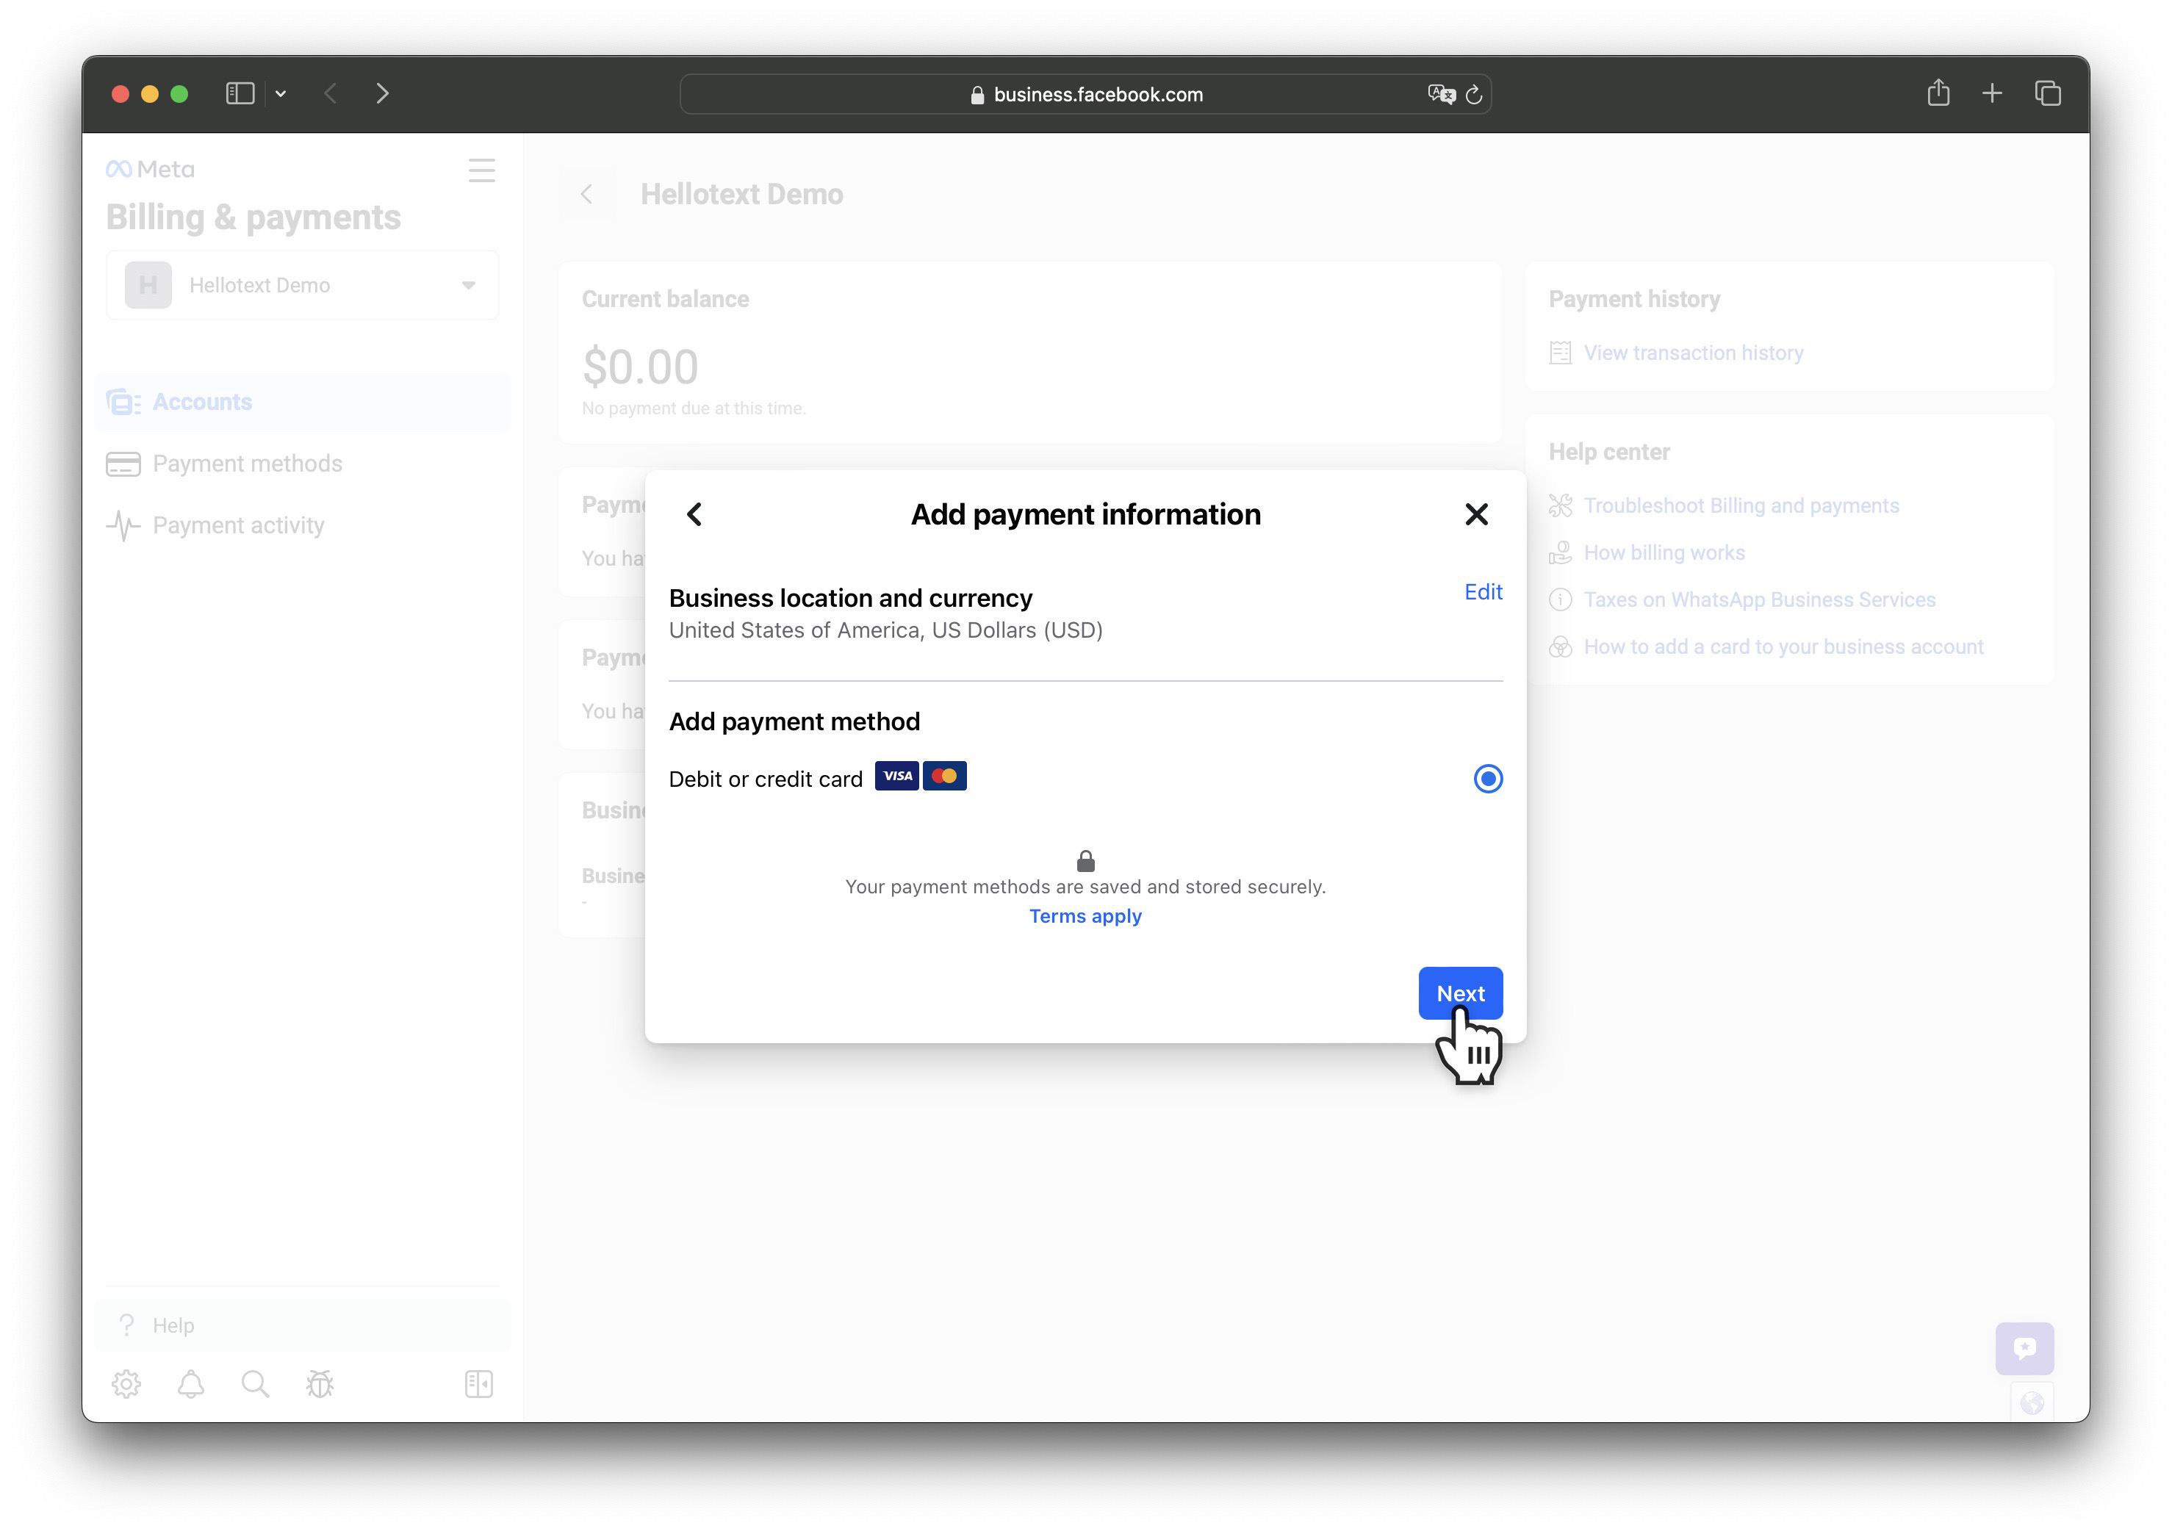Go back using the dialog's back arrow
The width and height of the screenshot is (2172, 1531).
(694, 514)
